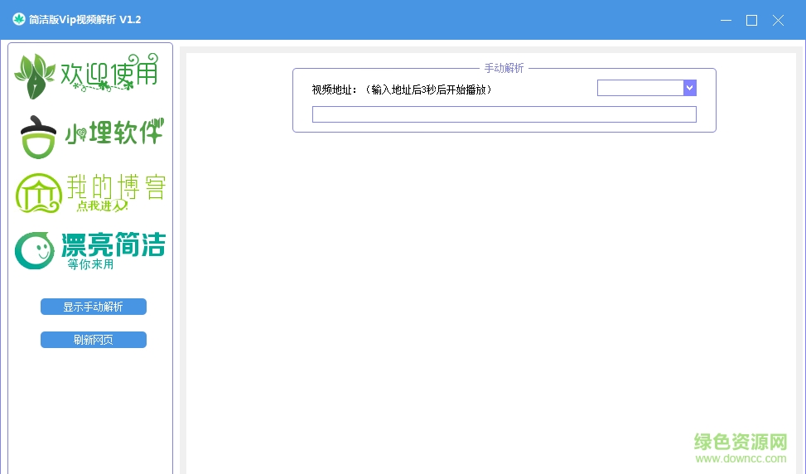Open 我的博客 blog banner

[x=90, y=193]
